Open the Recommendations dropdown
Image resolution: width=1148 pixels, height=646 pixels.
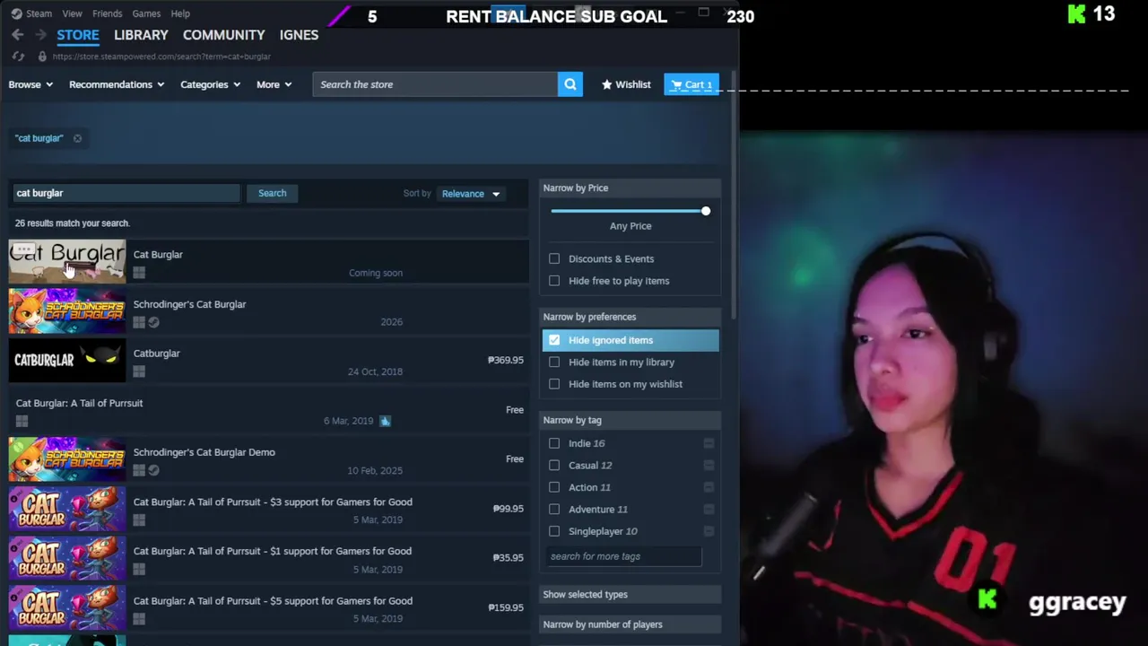(117, 84)
